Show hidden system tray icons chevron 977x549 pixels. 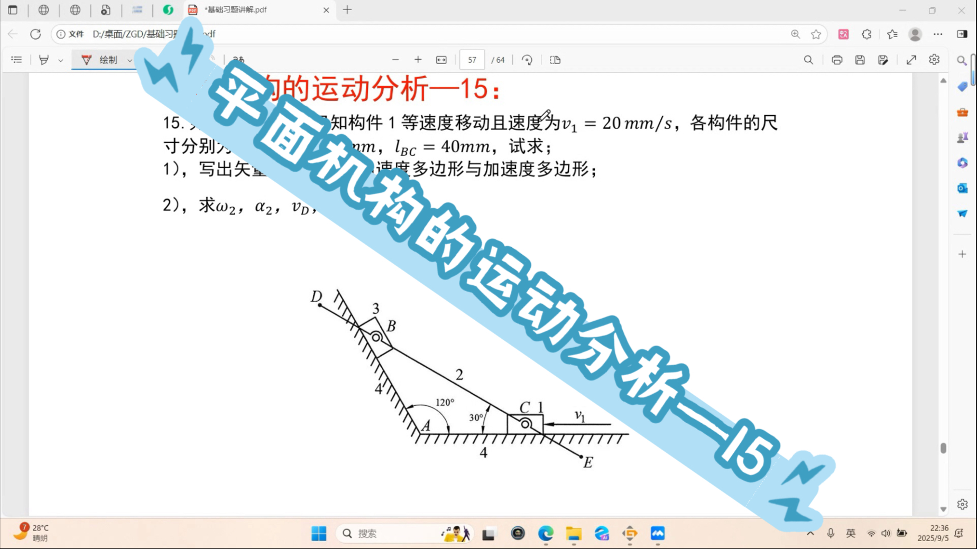tap(810, 533)
